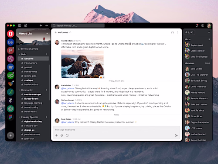This screenshot has width=218, height=164.
Task: Toggle the sidebar panel icon
Action: point(20,25)
